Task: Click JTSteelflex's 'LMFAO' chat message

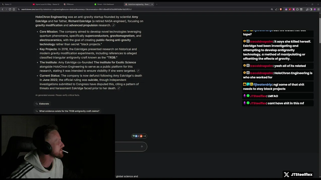Action: (x=278, y=96)
